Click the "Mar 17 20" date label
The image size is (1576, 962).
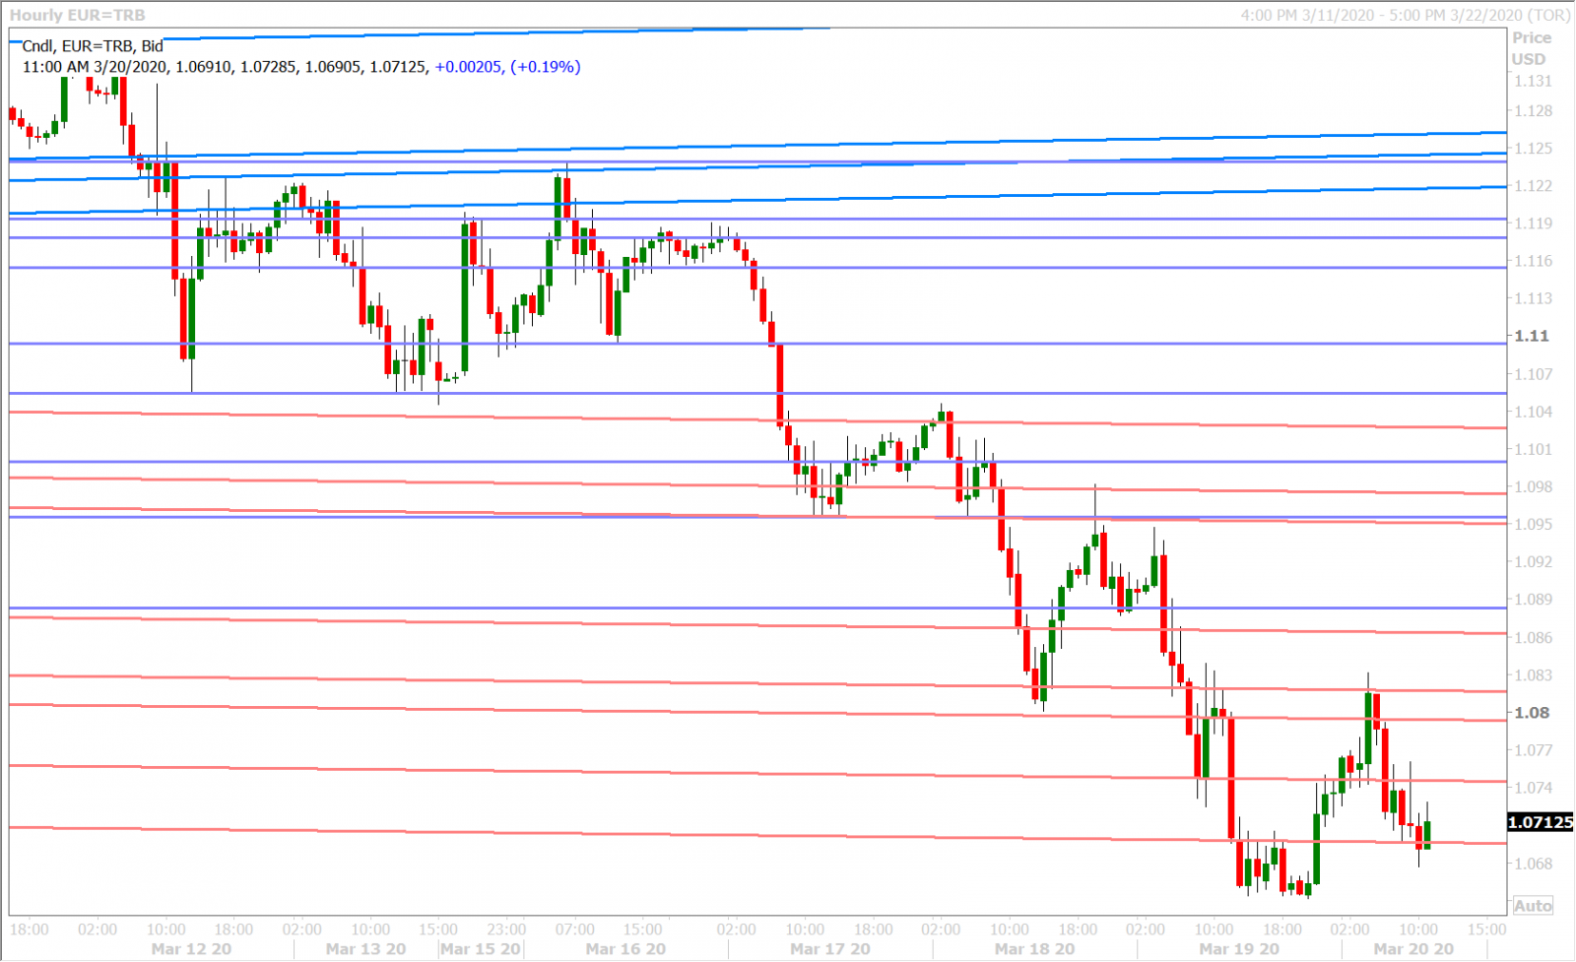[x=830, y=949]
